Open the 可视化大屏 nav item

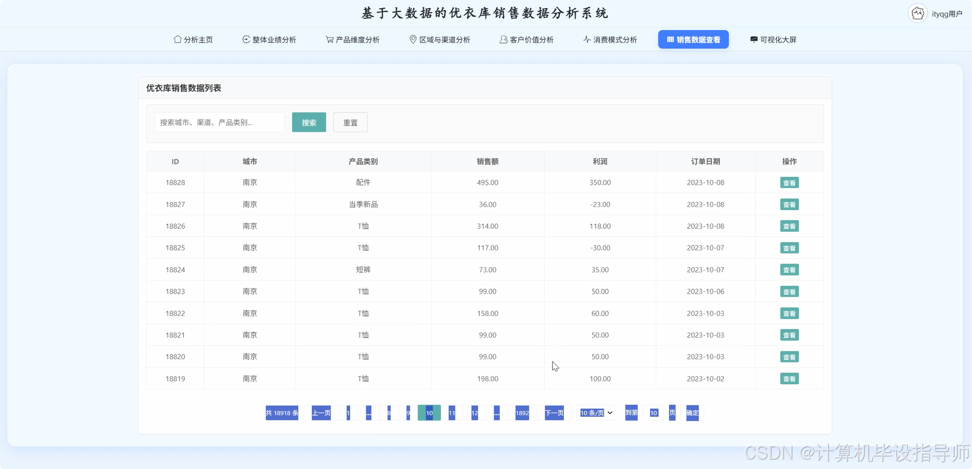pyautogui.click(x=773, y=40)
